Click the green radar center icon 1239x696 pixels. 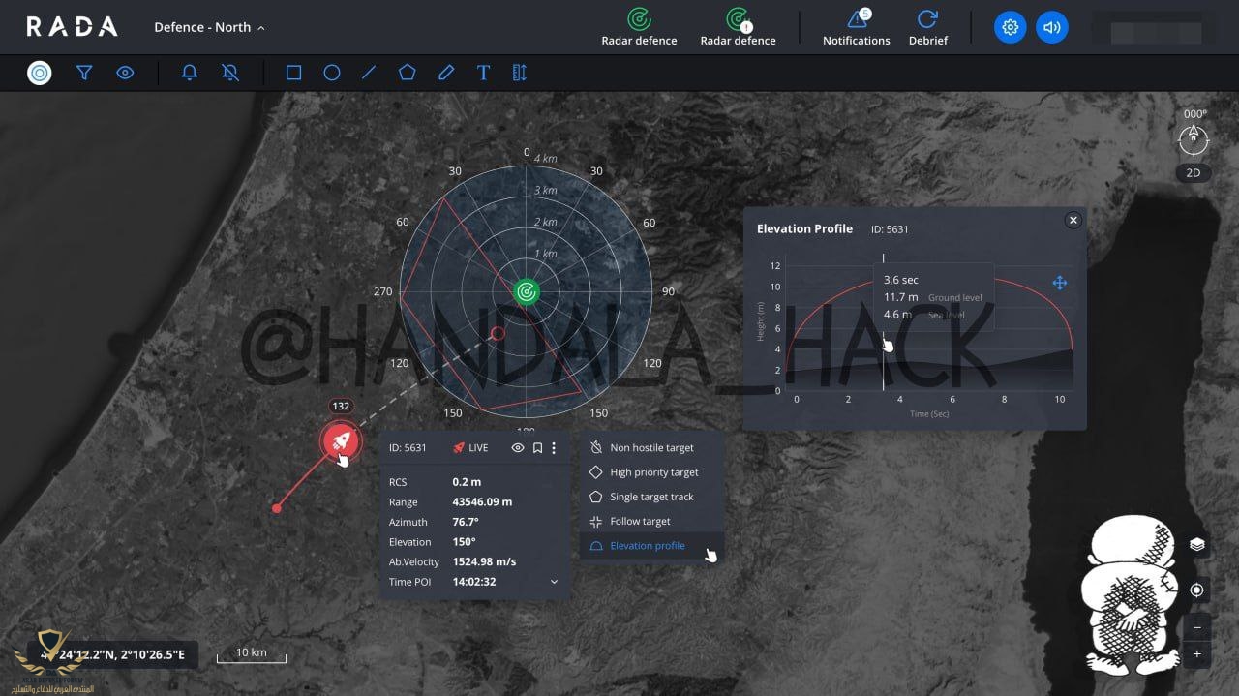527,290
